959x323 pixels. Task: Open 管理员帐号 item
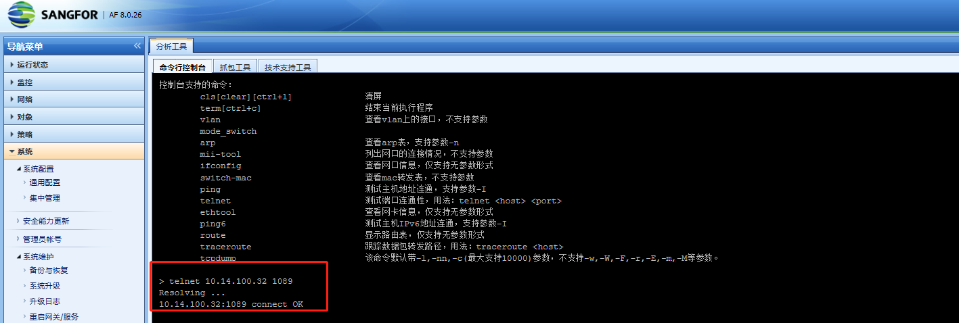pyautogui.click(x=42, y=239)
